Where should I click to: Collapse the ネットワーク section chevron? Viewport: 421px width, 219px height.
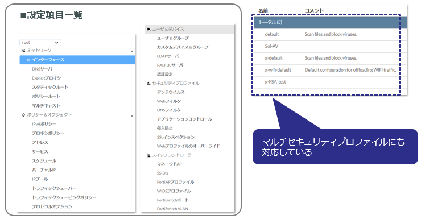tap(132, 51)
